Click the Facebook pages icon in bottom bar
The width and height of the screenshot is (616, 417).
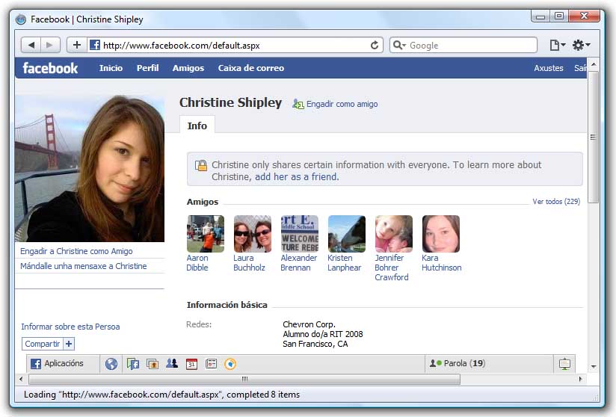click(x=133, y=364)
